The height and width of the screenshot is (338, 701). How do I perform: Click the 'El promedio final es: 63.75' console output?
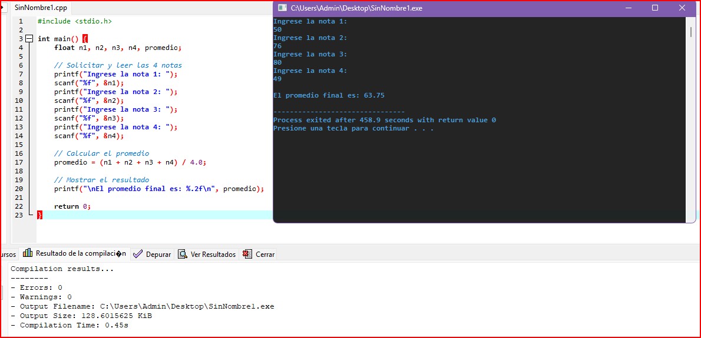tap(329, 95)
